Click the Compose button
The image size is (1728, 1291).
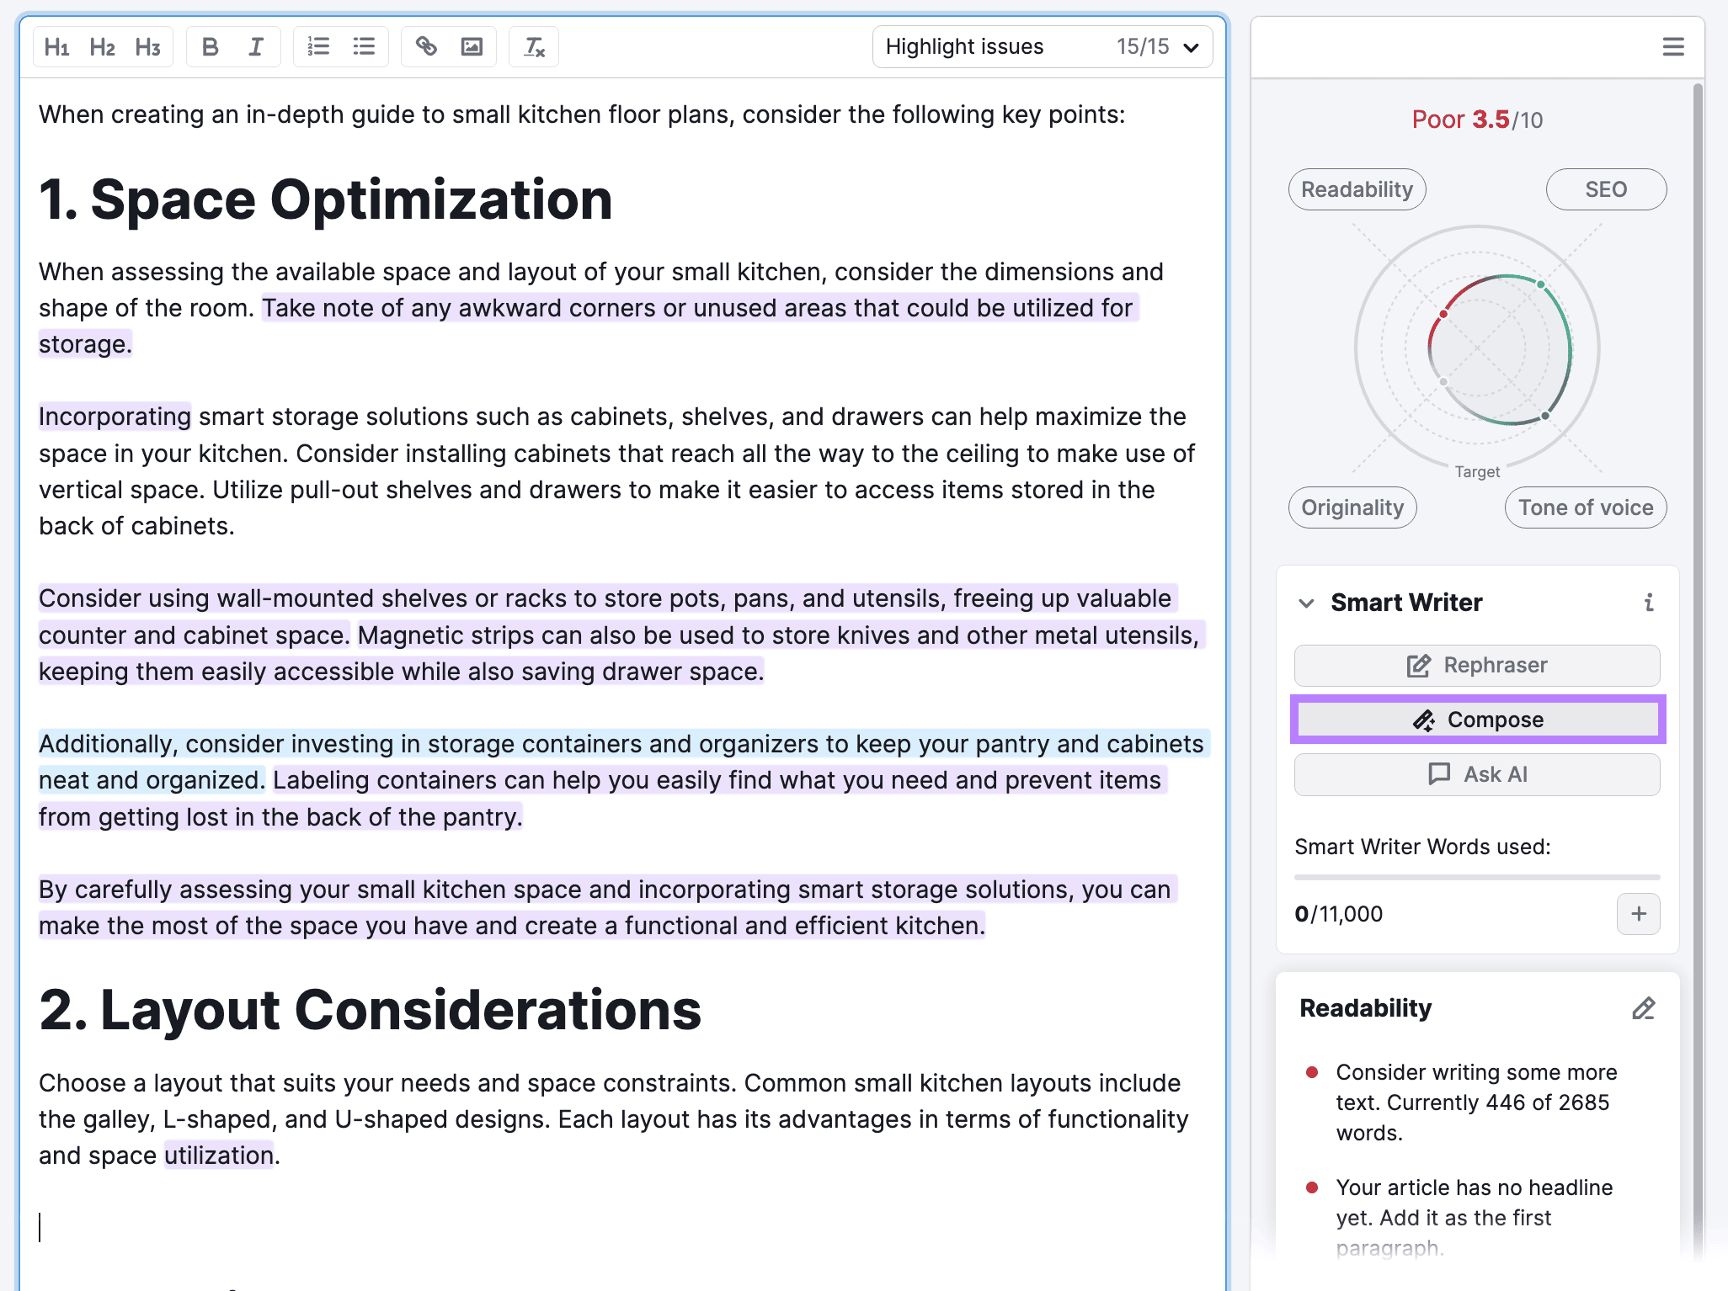[x=1477, y=720]
